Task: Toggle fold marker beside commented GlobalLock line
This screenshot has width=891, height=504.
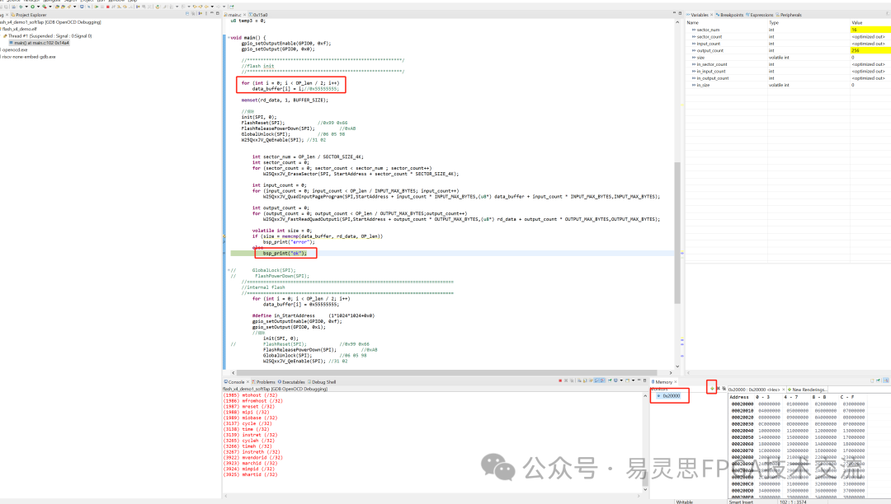Action: [229, 270]
